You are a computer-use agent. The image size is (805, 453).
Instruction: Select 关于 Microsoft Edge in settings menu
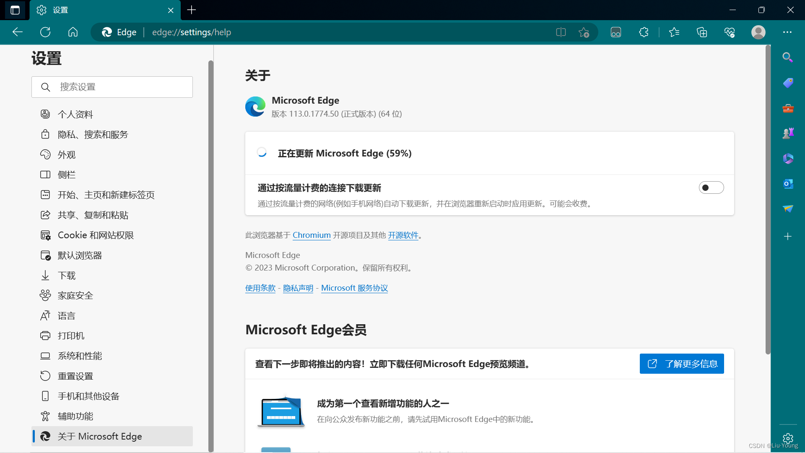100,436
